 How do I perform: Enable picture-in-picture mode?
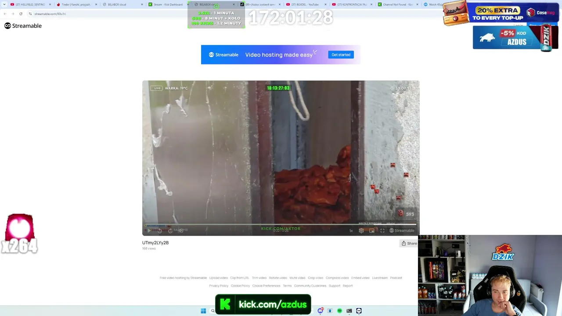coord(372,230)
